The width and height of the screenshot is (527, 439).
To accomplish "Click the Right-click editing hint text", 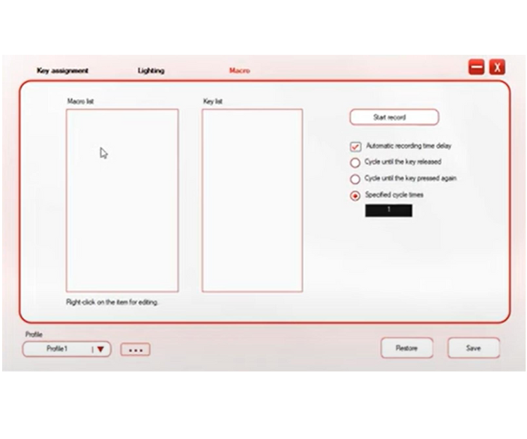I will (112, 302).
